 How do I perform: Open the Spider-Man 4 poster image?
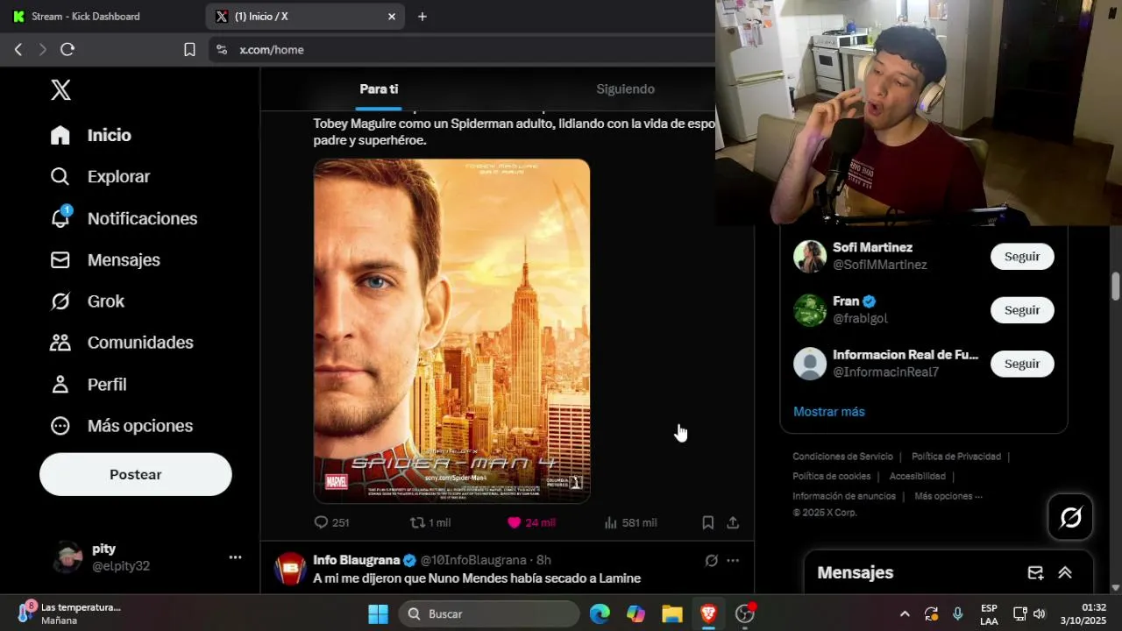click(451, 331)
